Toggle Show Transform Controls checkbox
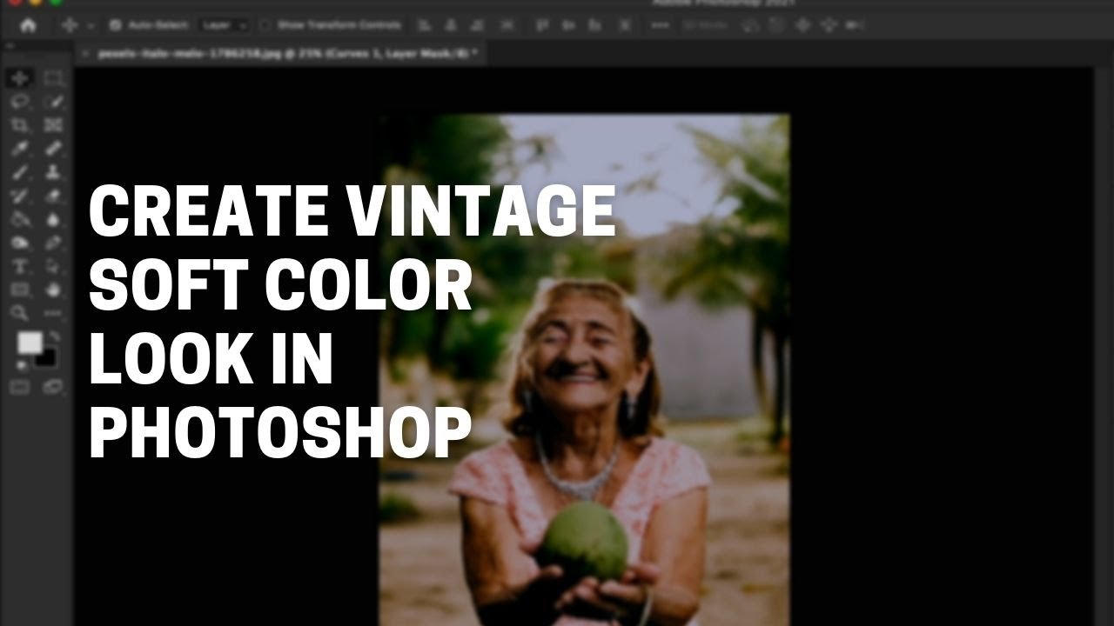The height and width of the screenshot is (626, 1114). click(x=266, y=25)
